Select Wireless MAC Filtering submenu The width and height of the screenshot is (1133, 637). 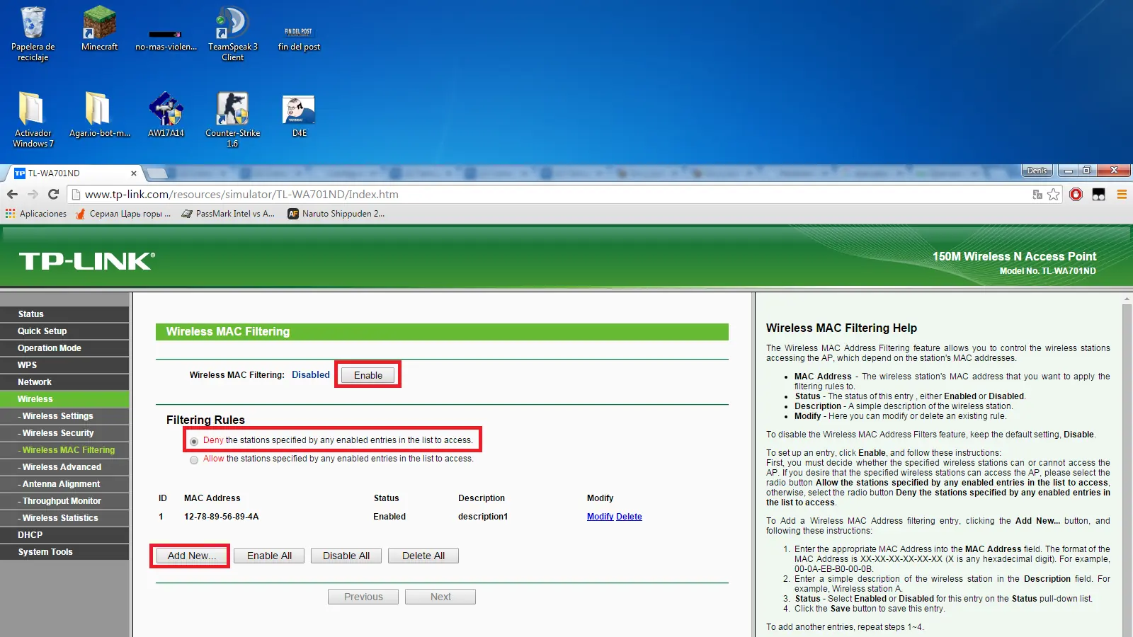[64, 450]
